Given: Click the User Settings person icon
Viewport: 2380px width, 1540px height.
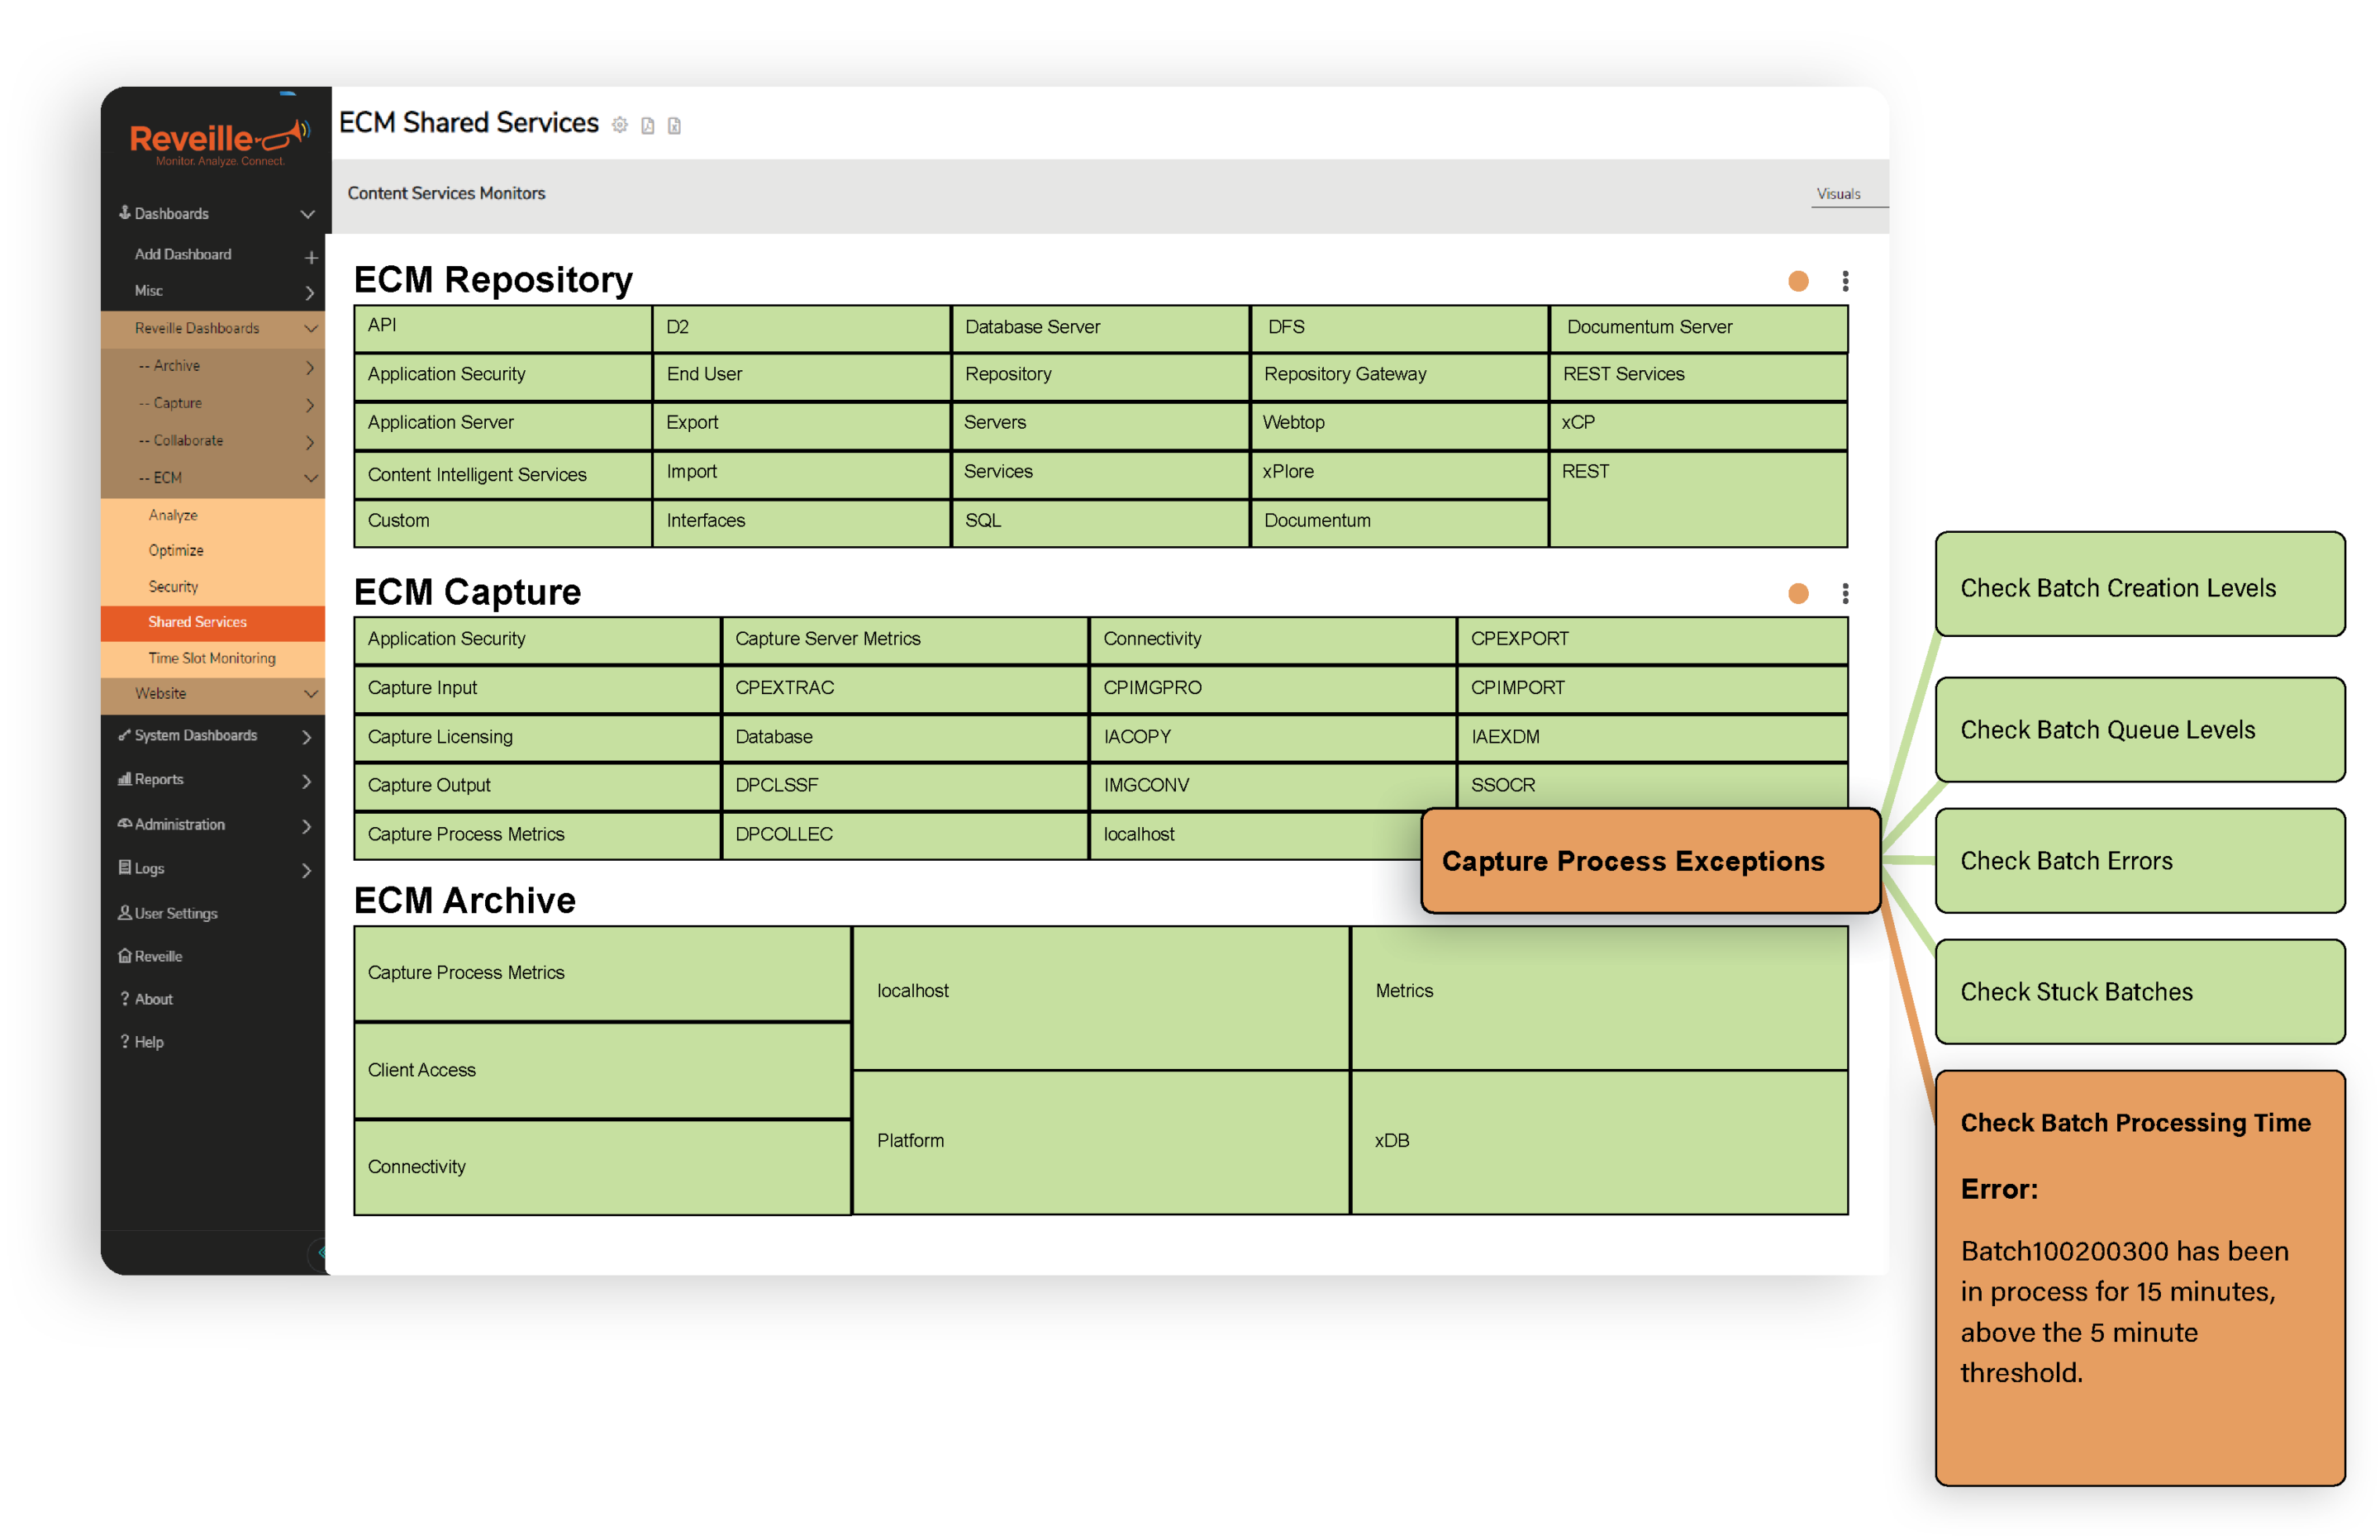Looking at the screenshot, I should (x=124, y=913).
